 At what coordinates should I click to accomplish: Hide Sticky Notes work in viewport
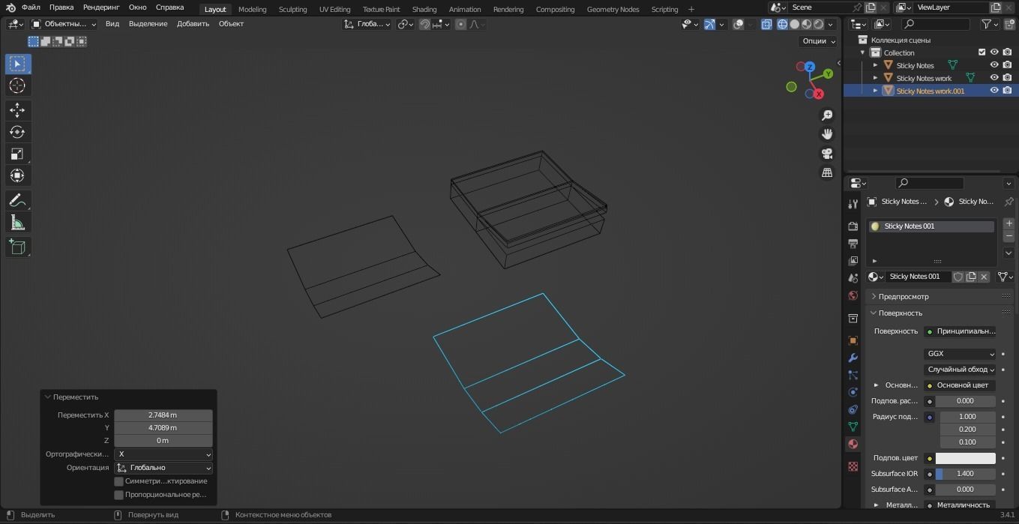pos(994,77)
